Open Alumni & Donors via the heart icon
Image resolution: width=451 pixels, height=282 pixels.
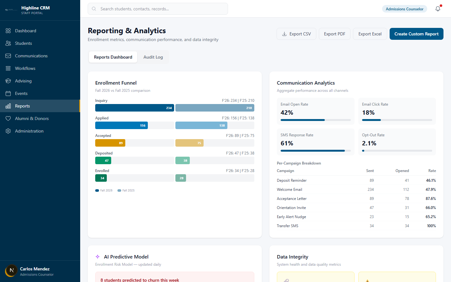8,118
